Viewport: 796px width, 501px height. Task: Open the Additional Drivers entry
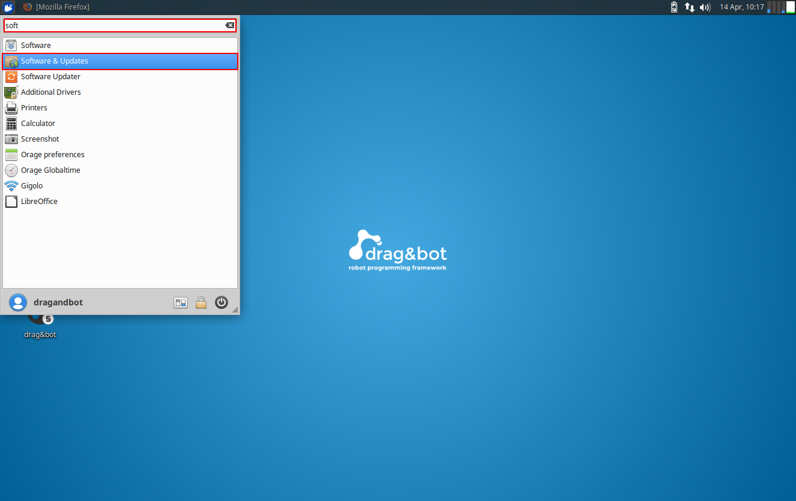point(120,92)
